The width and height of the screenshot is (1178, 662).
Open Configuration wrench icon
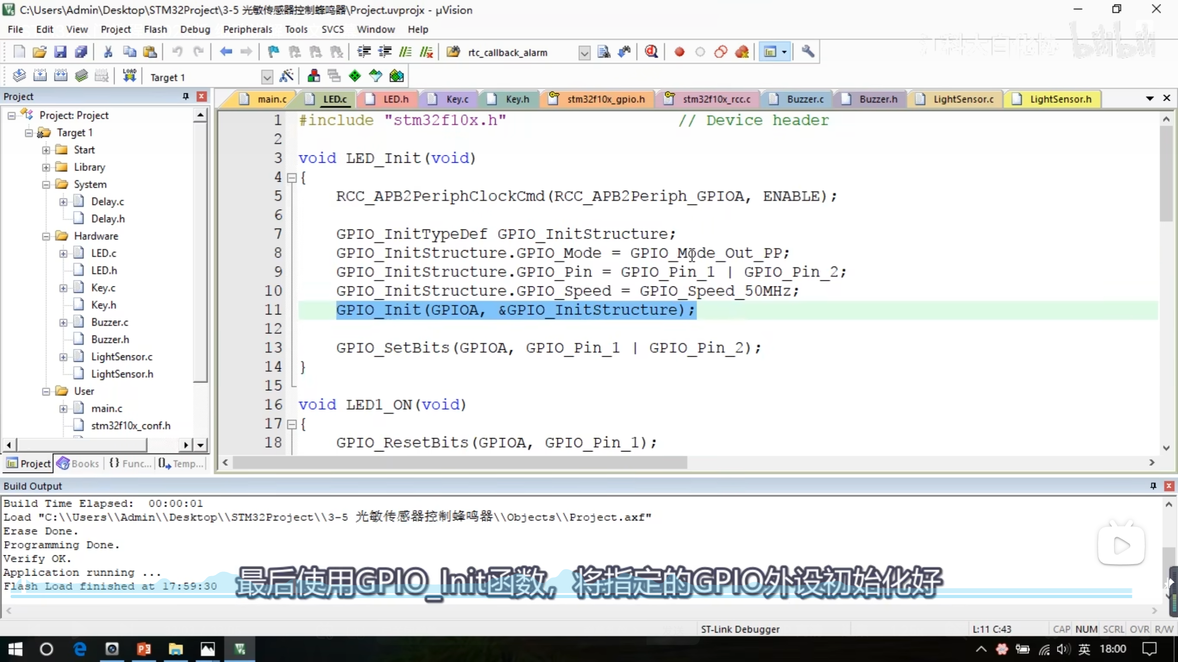coord(808,52)
